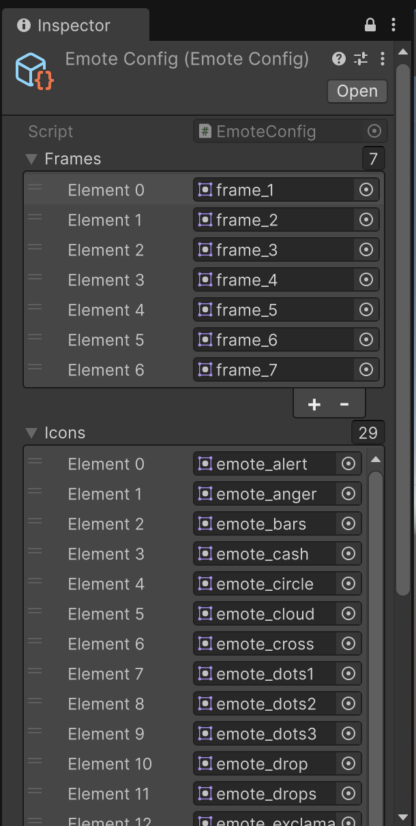Open the help reference icon for Emote Config

339,59
